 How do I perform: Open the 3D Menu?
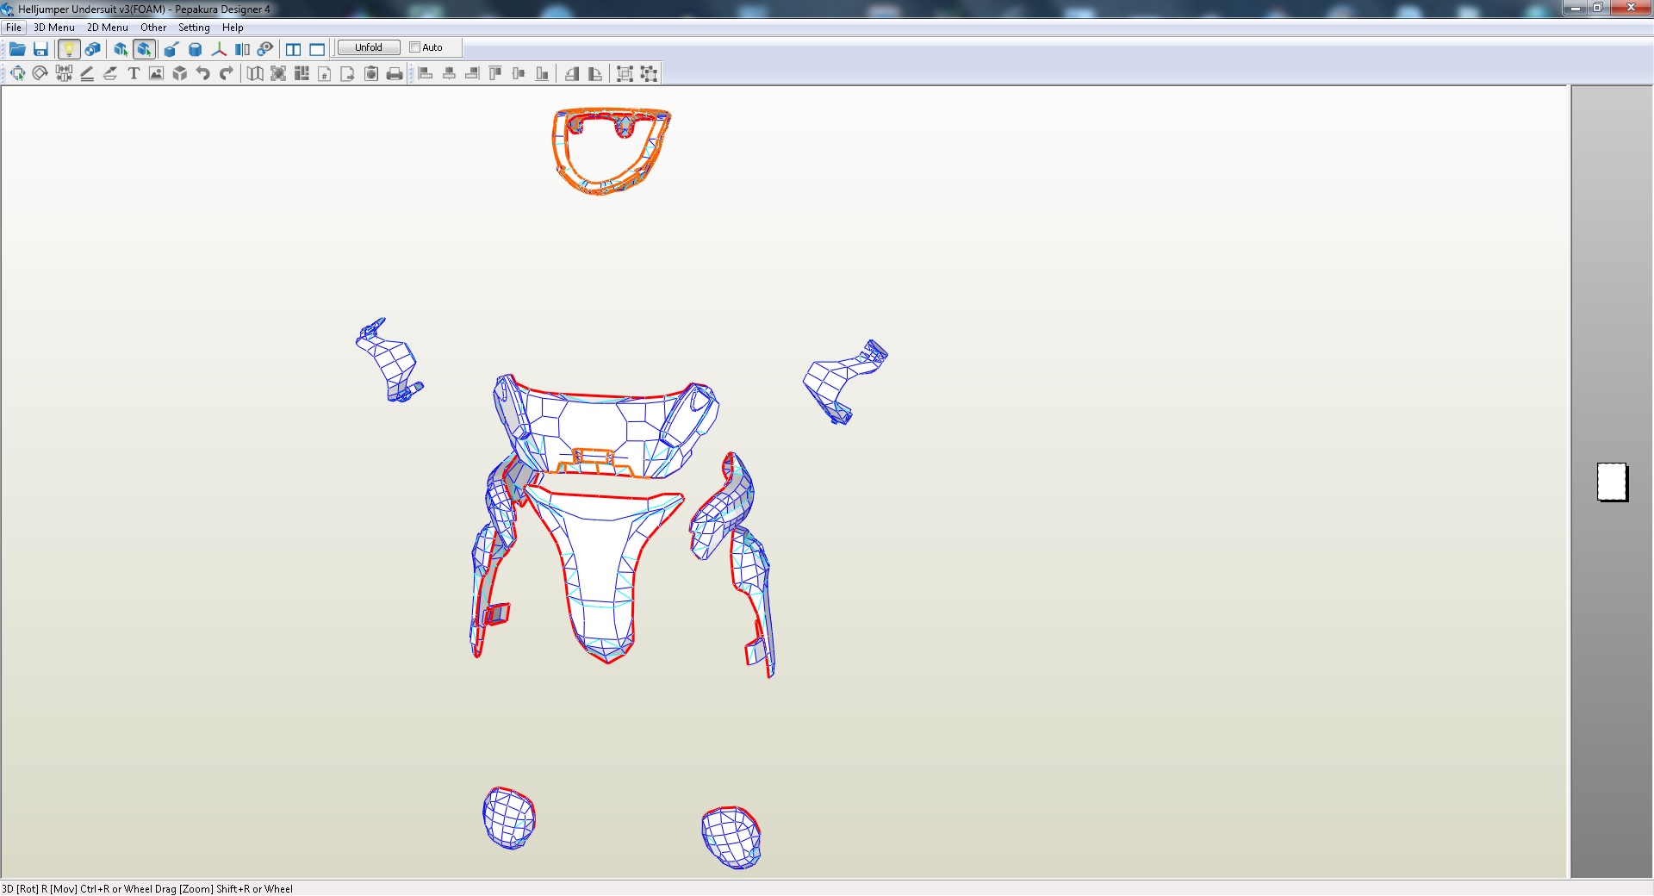point(54,28)
